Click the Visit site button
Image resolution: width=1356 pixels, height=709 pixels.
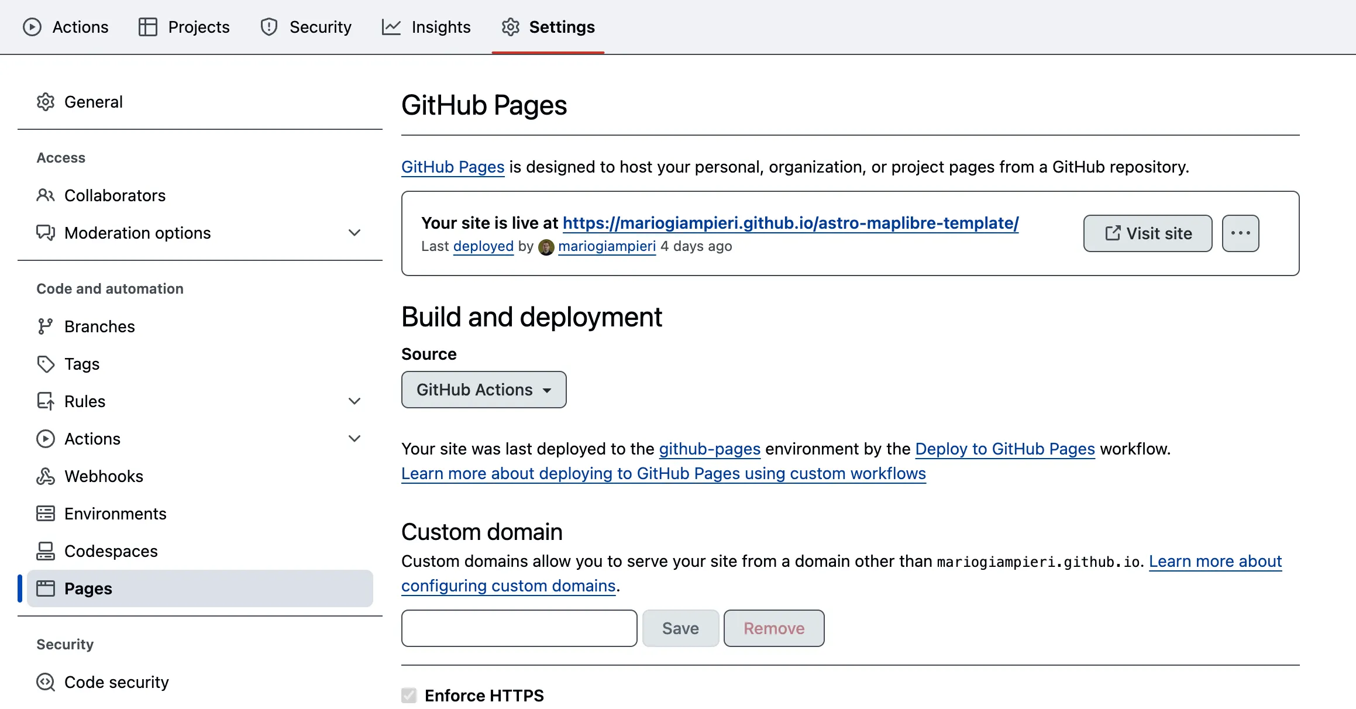pyautogui.click(x=1147, y=233)
